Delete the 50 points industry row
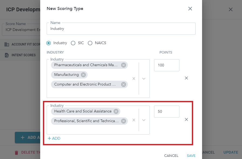Screen dimensions: 242x159 click(186, 119)
